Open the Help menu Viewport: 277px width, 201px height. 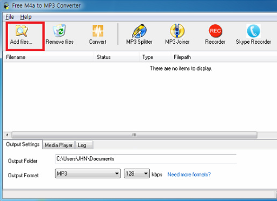coord(26,17)
